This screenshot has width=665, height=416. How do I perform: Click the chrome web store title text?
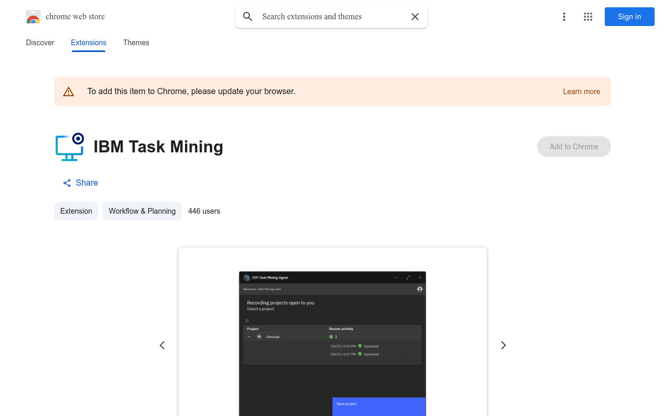[75, 17]
